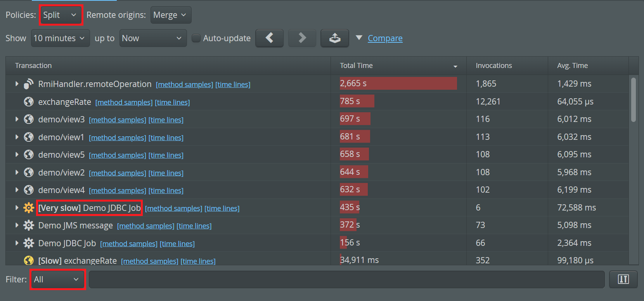Open the Remote origins Merge dropdown
Viewport: 644px width, 301px height.
click(x=171, y=15)
